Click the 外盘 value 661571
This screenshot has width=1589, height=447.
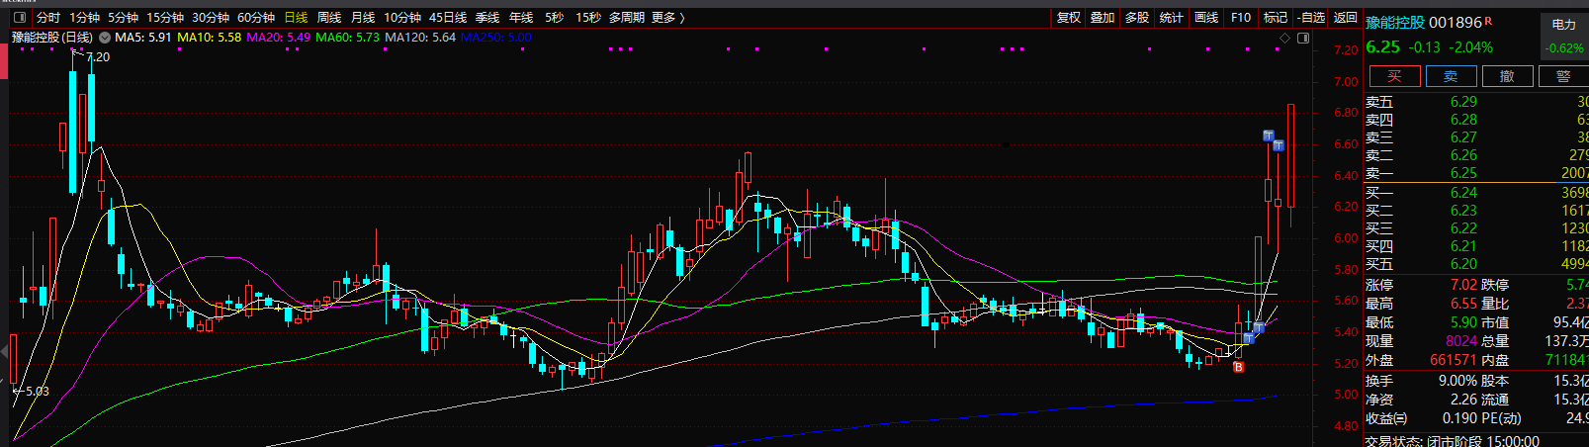point(1454,360)
